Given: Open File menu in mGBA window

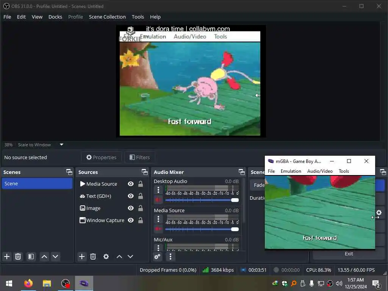Looking at the screenshot, I should tap(271, 171).
